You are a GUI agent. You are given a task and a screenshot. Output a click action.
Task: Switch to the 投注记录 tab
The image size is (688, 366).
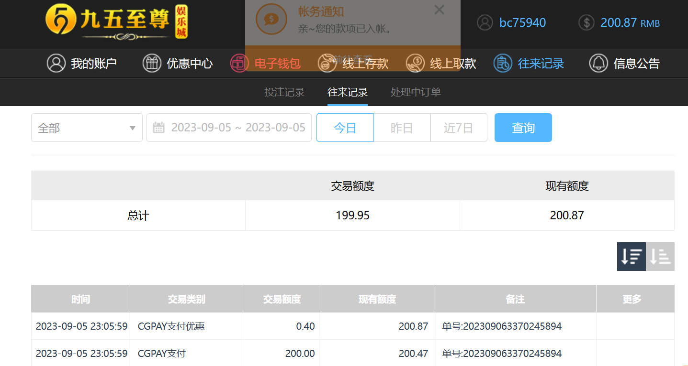tap(284, 92)
